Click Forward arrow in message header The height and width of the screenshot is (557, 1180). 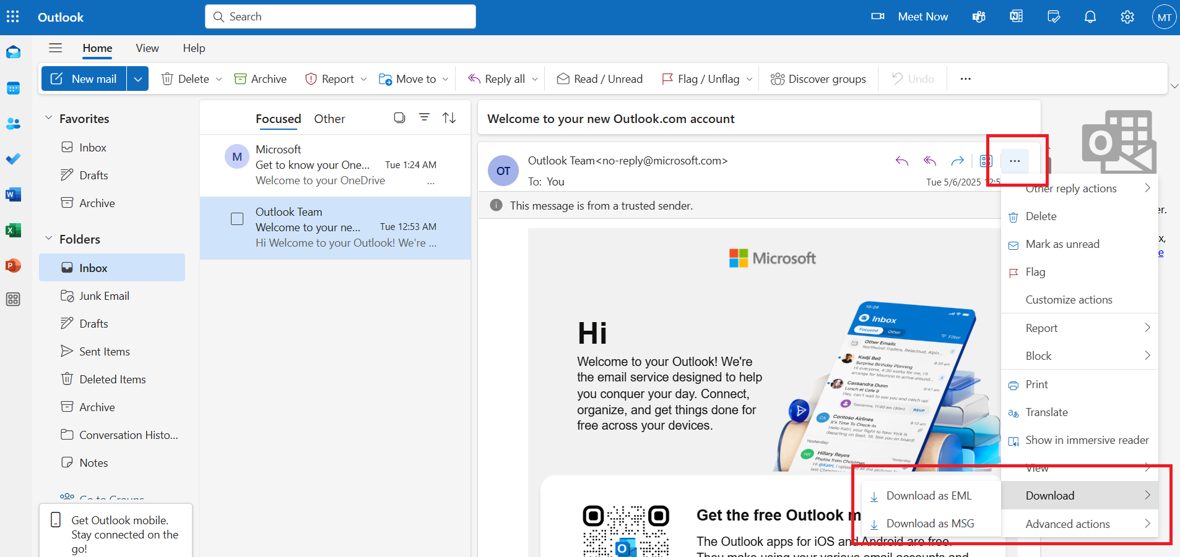pyautogui.click(x=958, y=161)
